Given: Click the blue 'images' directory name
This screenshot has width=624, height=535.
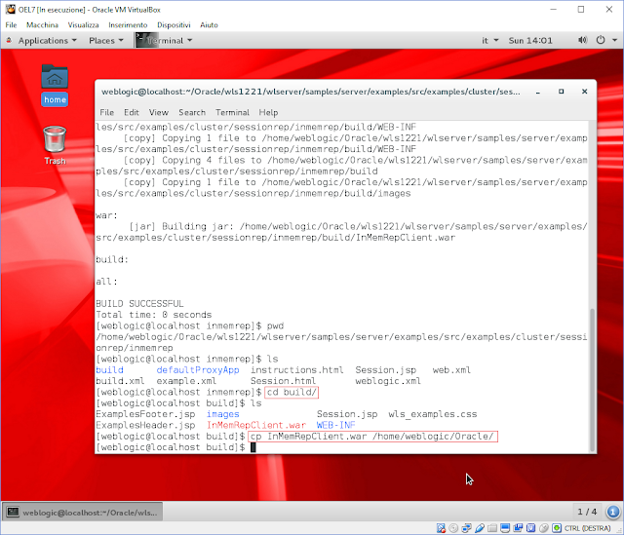Looking at the screenshot, I should 223,414.
